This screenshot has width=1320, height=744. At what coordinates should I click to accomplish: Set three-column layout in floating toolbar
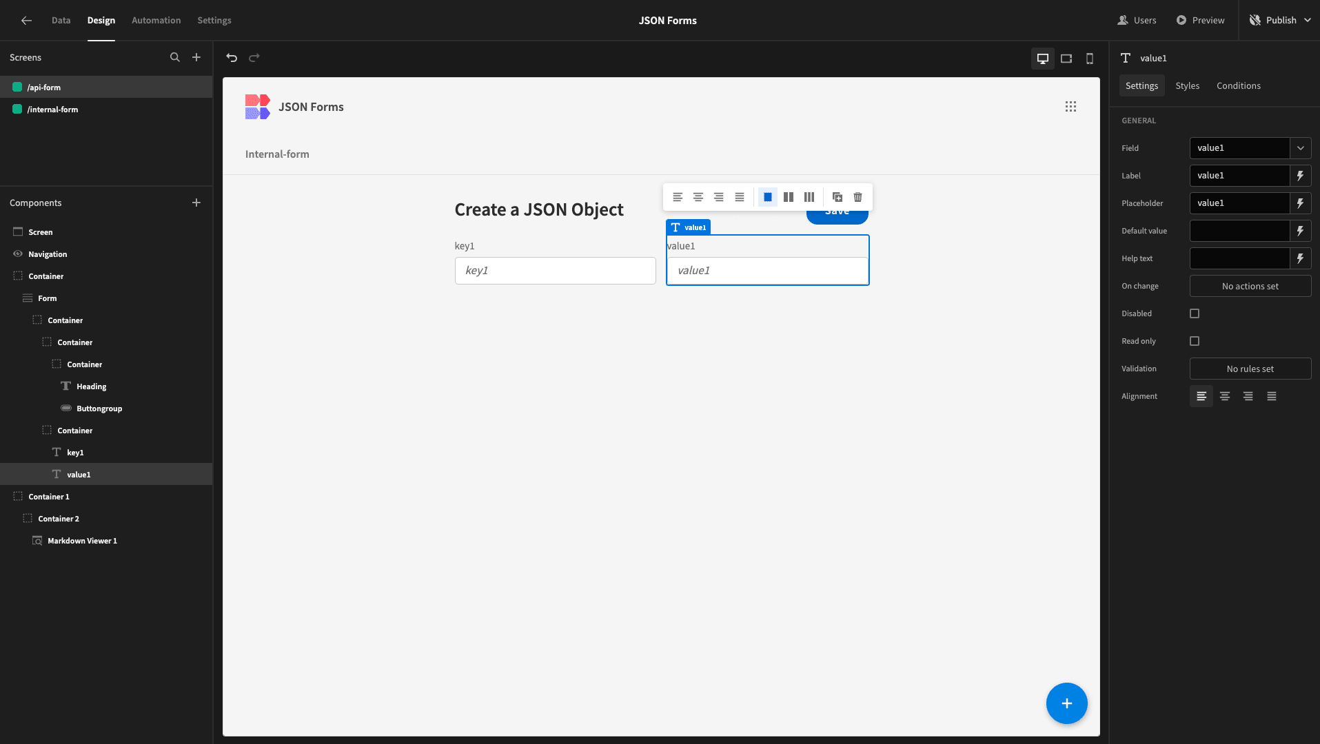tap(809, 197)
